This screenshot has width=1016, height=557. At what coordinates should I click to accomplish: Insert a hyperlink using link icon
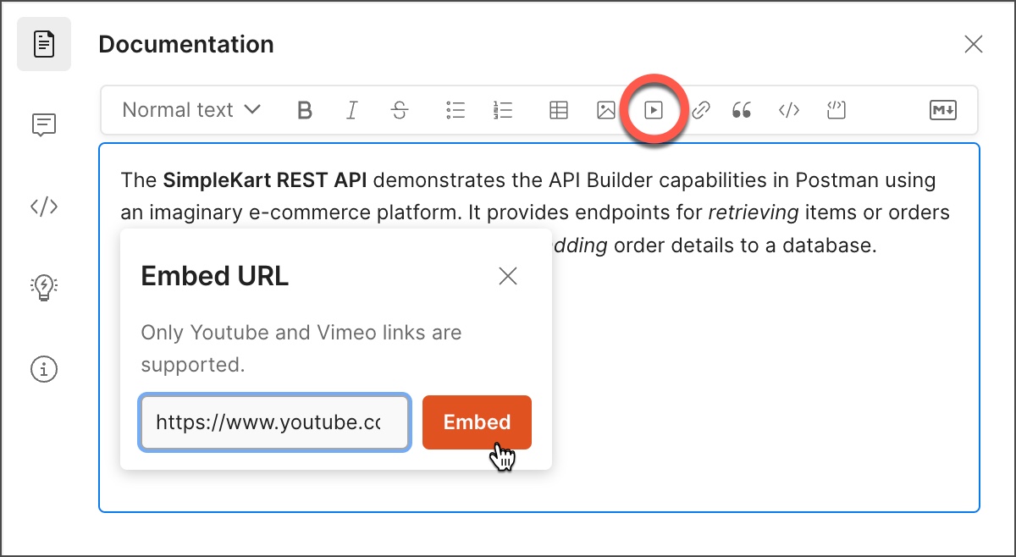pos(701,110)
